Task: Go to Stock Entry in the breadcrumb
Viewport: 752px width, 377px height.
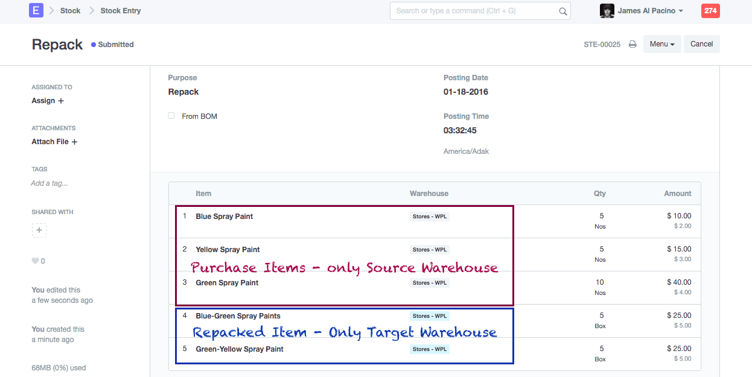Action: coord(121,11)
